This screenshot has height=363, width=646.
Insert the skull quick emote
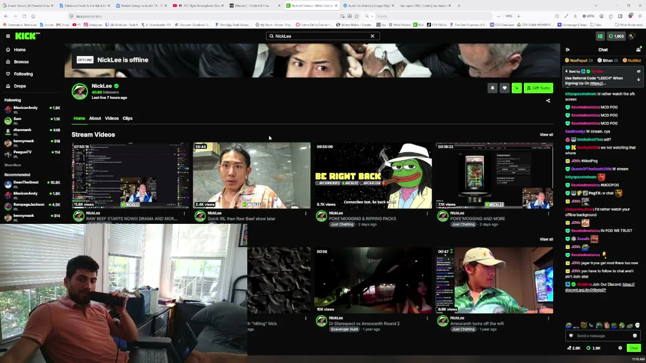(637, 326)
